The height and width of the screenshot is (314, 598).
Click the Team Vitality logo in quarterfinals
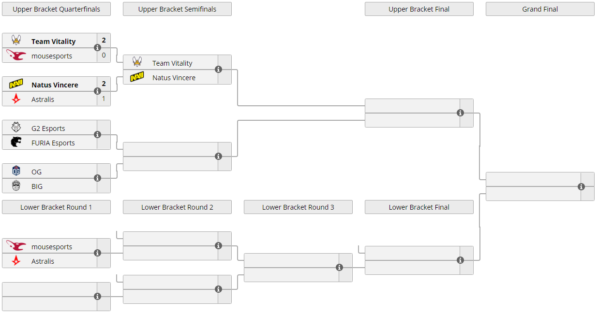[x=16, y=41]
